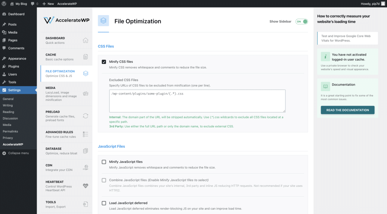Click the document icon beside CACHE
The height and width of the screenshot is (214, 387).
click(85, 57)
